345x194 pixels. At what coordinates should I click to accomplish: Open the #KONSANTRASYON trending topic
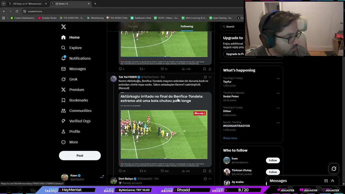(x=236, y=126)
